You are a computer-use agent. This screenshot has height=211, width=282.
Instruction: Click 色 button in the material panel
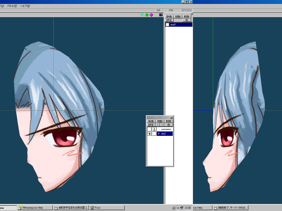(187, 20)
